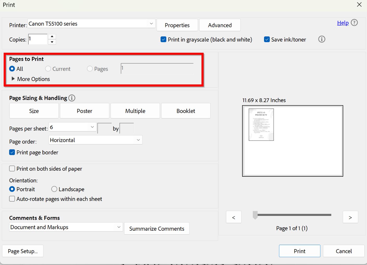Uncheck Print page border
This screenshot has width=367, height=265.
tap(12, 152)
